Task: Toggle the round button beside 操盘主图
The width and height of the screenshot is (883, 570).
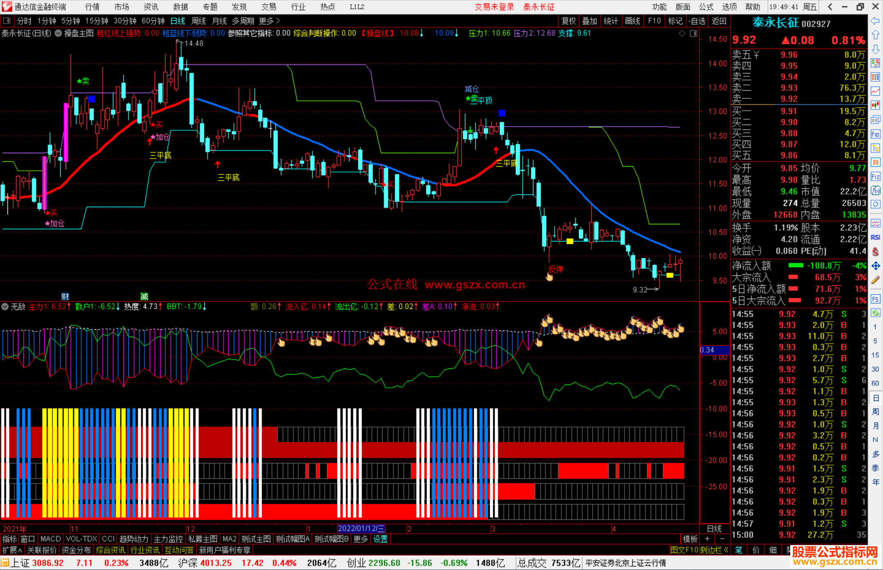Action: (58, 34)
